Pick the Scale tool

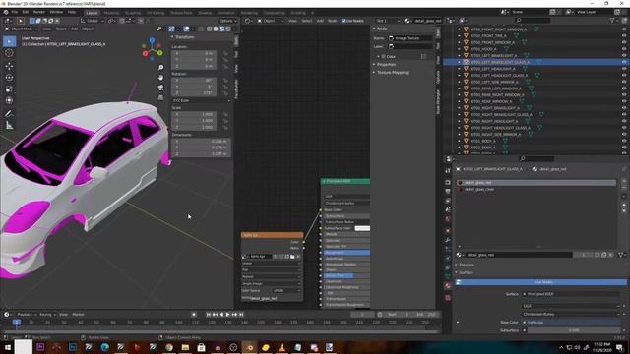[x=9, y=89]
